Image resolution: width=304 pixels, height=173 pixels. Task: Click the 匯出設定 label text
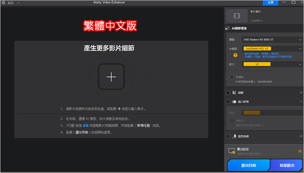tap(243, 149)
